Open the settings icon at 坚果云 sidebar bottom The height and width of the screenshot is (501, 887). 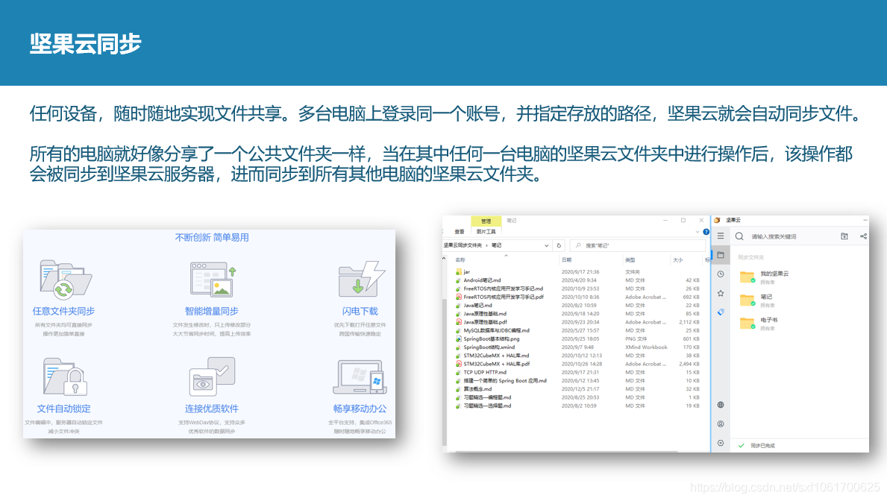pos(720,444)
